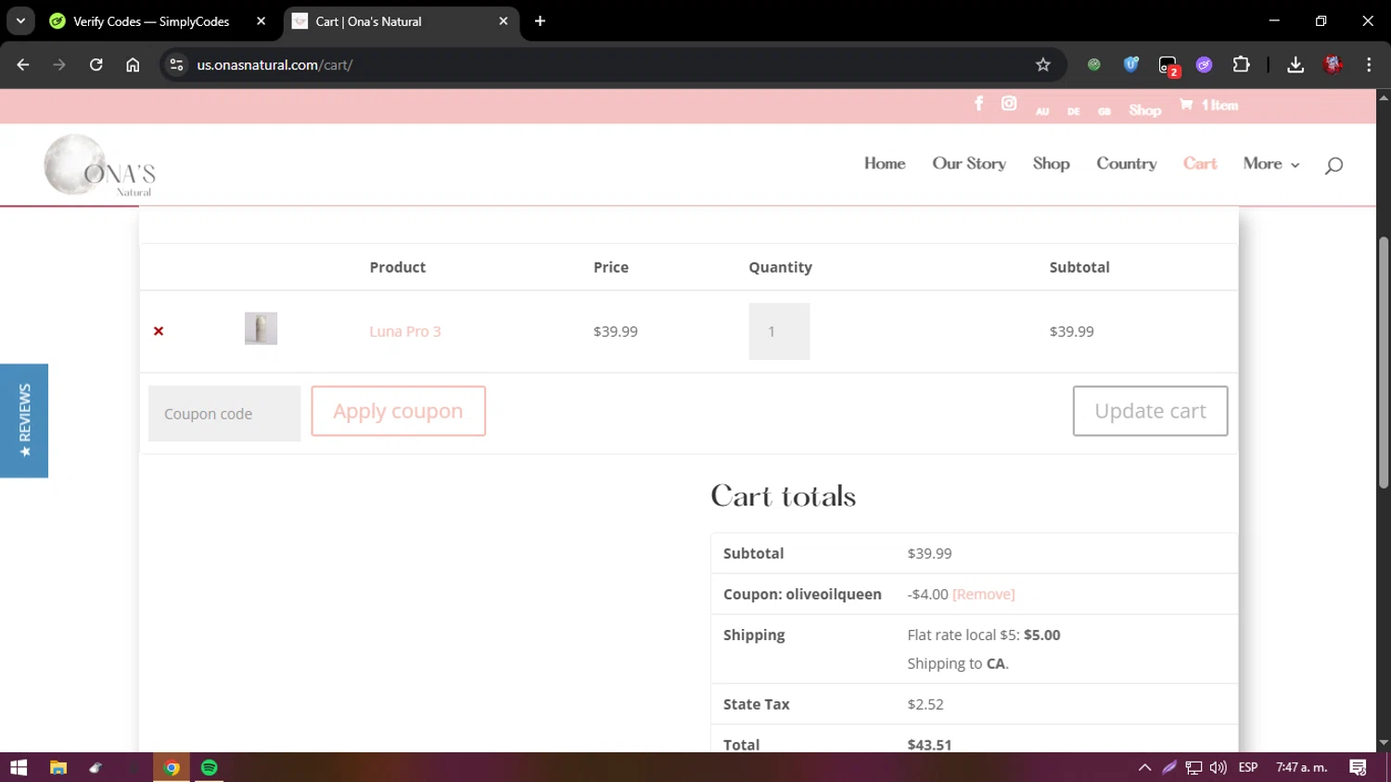Open the Luna Pro 3 product link

[x=405, y=331]
